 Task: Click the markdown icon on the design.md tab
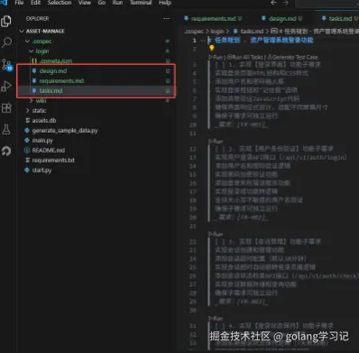click(x=263, y=19)
